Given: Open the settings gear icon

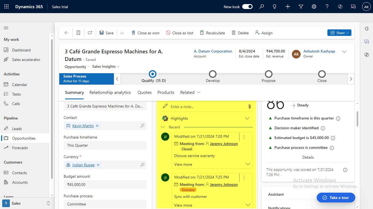Looking at the screenshot, I should point(314,7).
